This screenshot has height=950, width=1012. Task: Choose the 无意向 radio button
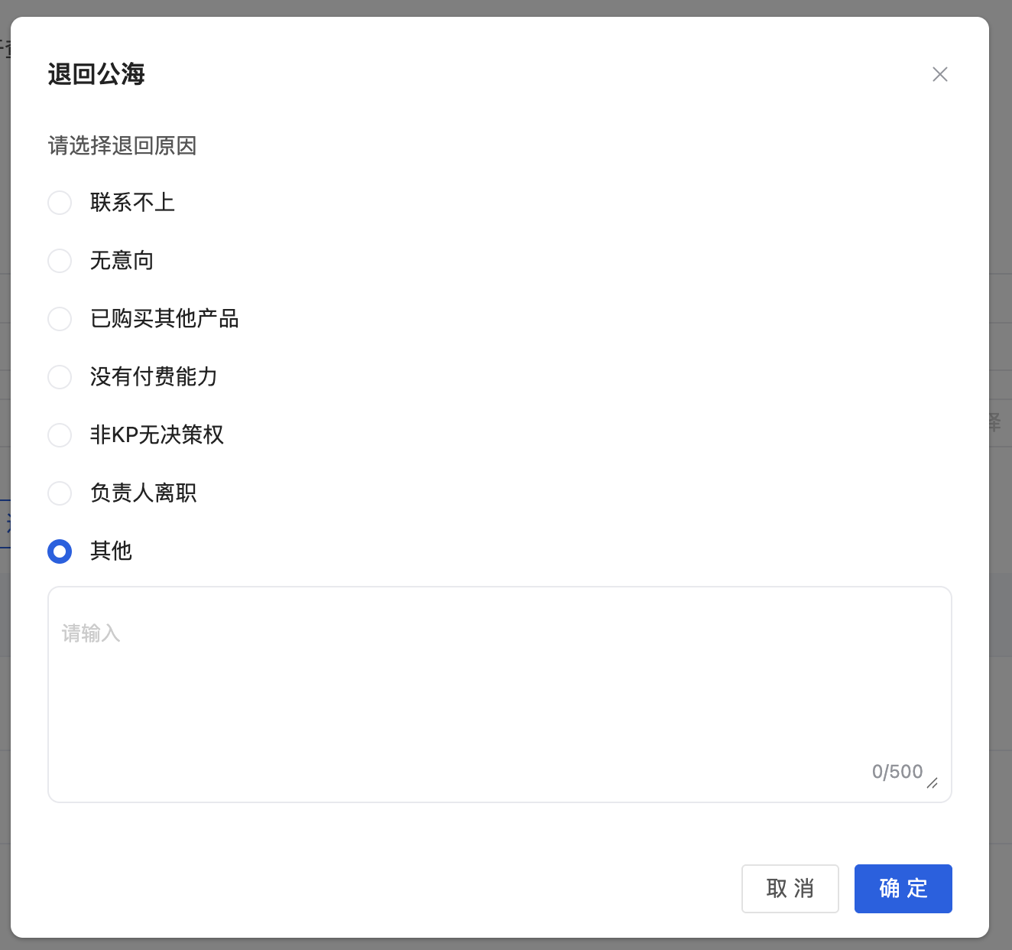(60, 261)
